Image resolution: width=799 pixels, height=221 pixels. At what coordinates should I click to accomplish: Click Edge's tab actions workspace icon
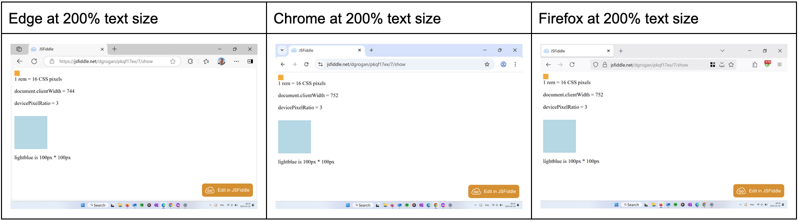(x=19, y=49)
